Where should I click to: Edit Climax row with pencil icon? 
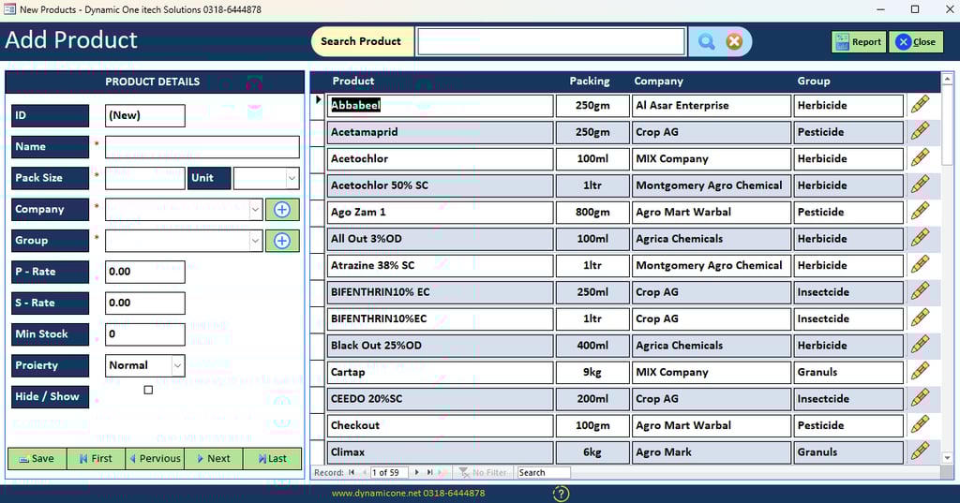tap(921, 451)
